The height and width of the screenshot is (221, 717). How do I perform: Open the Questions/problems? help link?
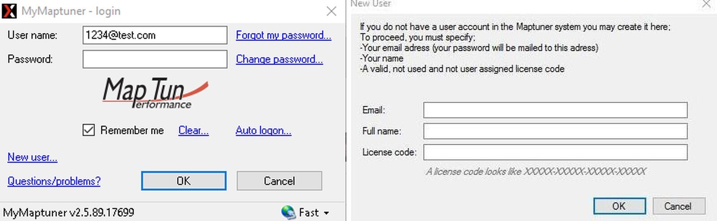54,181
